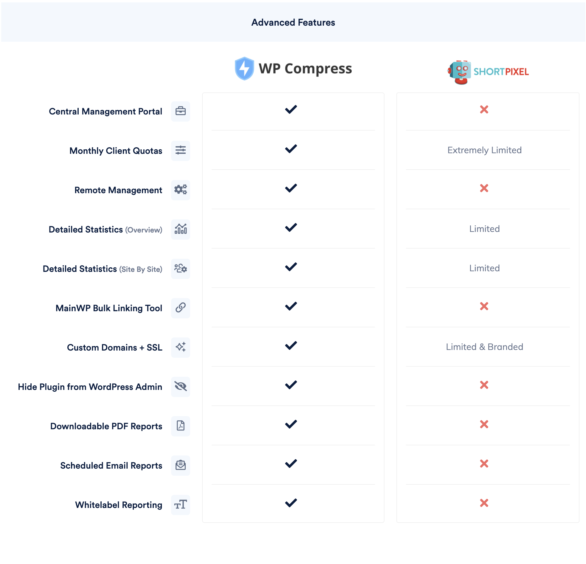This screenshot has width=586, height=564.
Task: Click the sliders icon next to Monthly Client Quotas
Action: click(x=180, y=151)
